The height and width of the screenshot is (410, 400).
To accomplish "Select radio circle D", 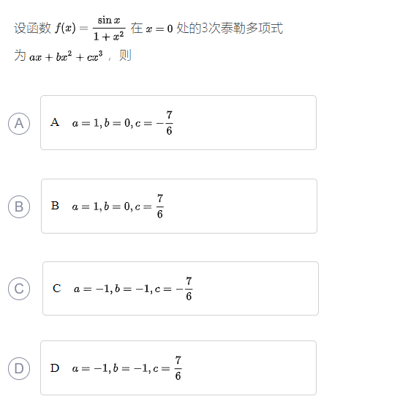I will pos(19,368).
